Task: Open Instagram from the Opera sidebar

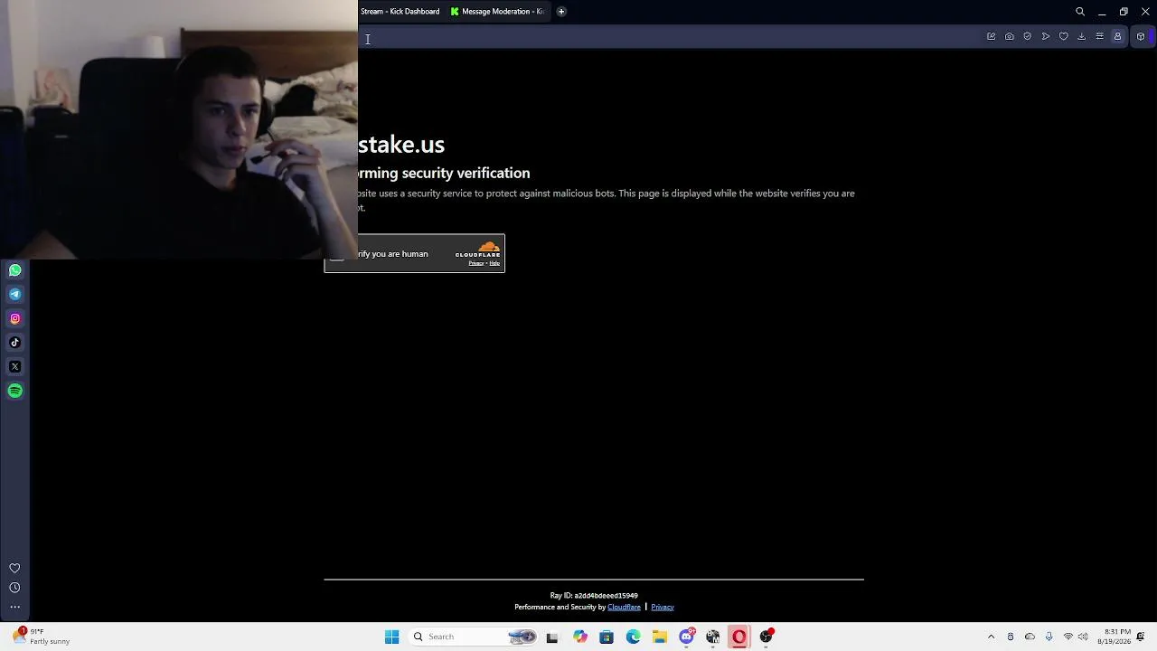Action: pyautogui.click(x=14, y=318)
